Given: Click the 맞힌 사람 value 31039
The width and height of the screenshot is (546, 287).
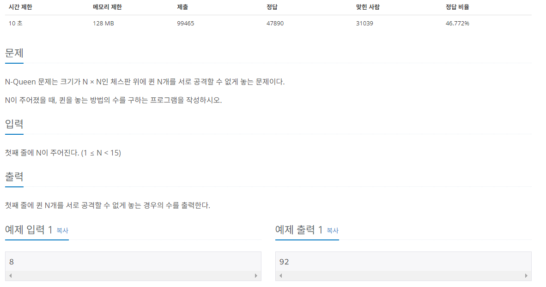Looking at the screenshot, I should pos(364,24).
